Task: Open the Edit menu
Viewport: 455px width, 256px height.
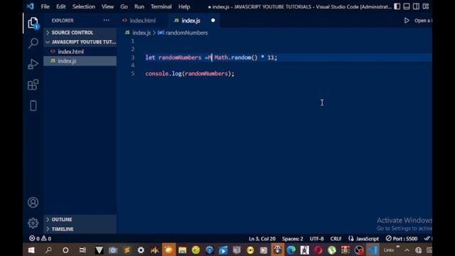Action: click(x=61, y=6)
